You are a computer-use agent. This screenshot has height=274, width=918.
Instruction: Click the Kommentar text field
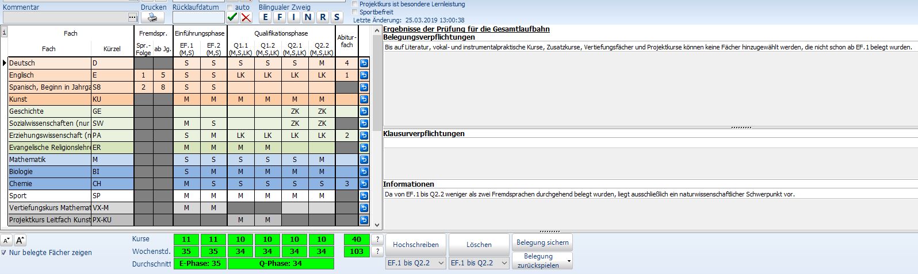coord(65,17)
